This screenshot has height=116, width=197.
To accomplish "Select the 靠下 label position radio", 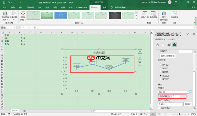I will pyautogui.click(x=160, y=79).
